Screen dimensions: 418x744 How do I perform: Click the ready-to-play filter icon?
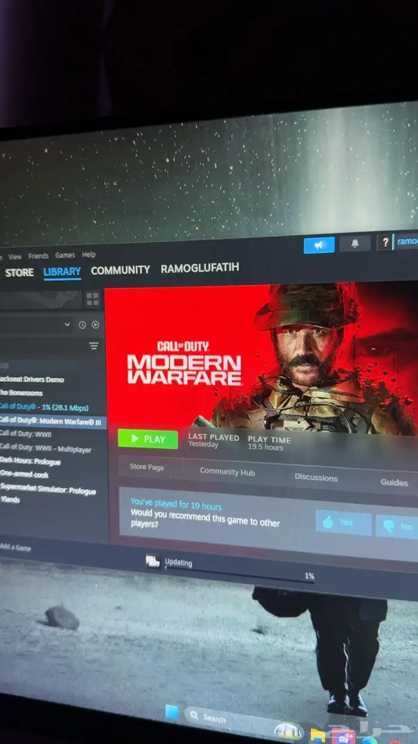[x=95, y=324]
